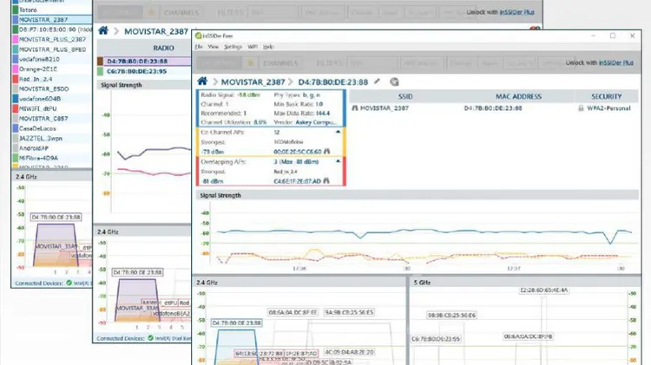651x365 pixels.
Task: Click the brown swatch next to D4:7B:B0:DE:23:88 radio
Action: click(x=100, y=61)
